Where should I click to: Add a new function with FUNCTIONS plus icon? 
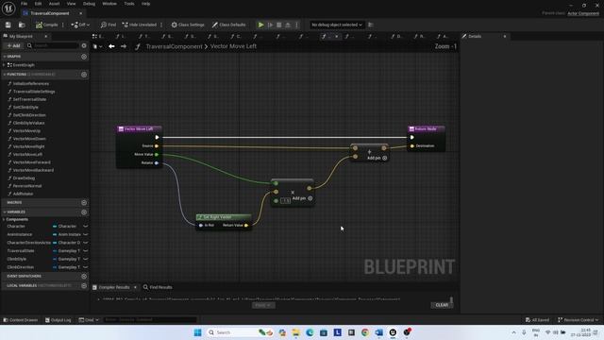click(84, 75)
